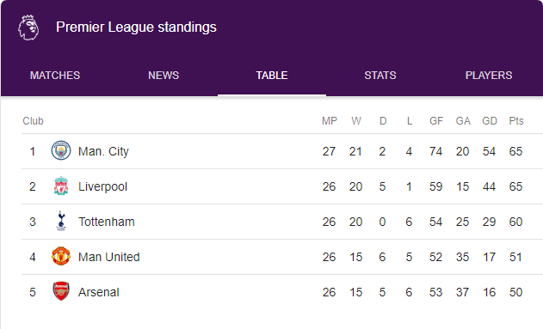543x329 pixels.
Task: Click the GD column header
Action: pyautogui.click(x=490, y=121)
